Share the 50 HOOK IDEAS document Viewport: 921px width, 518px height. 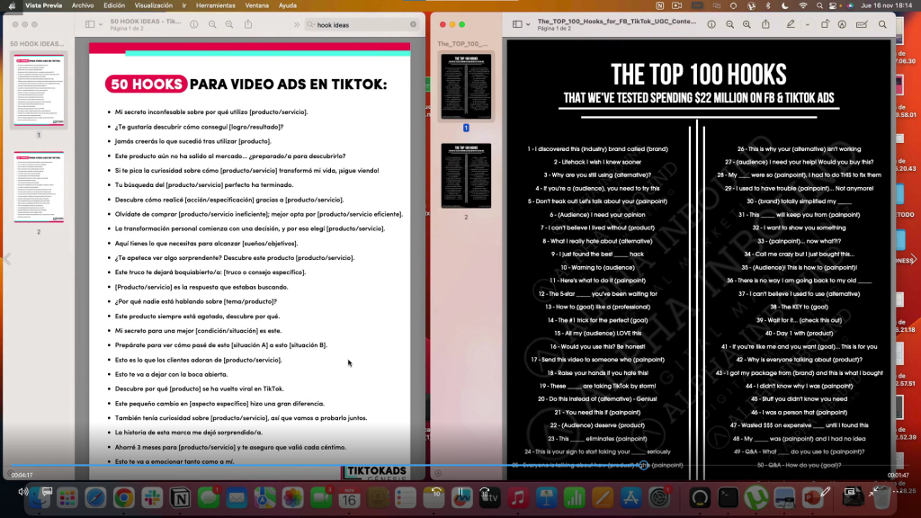(248, 24)
